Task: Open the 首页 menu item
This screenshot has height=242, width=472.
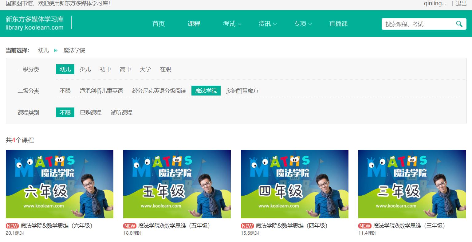Action: (158, 24)
